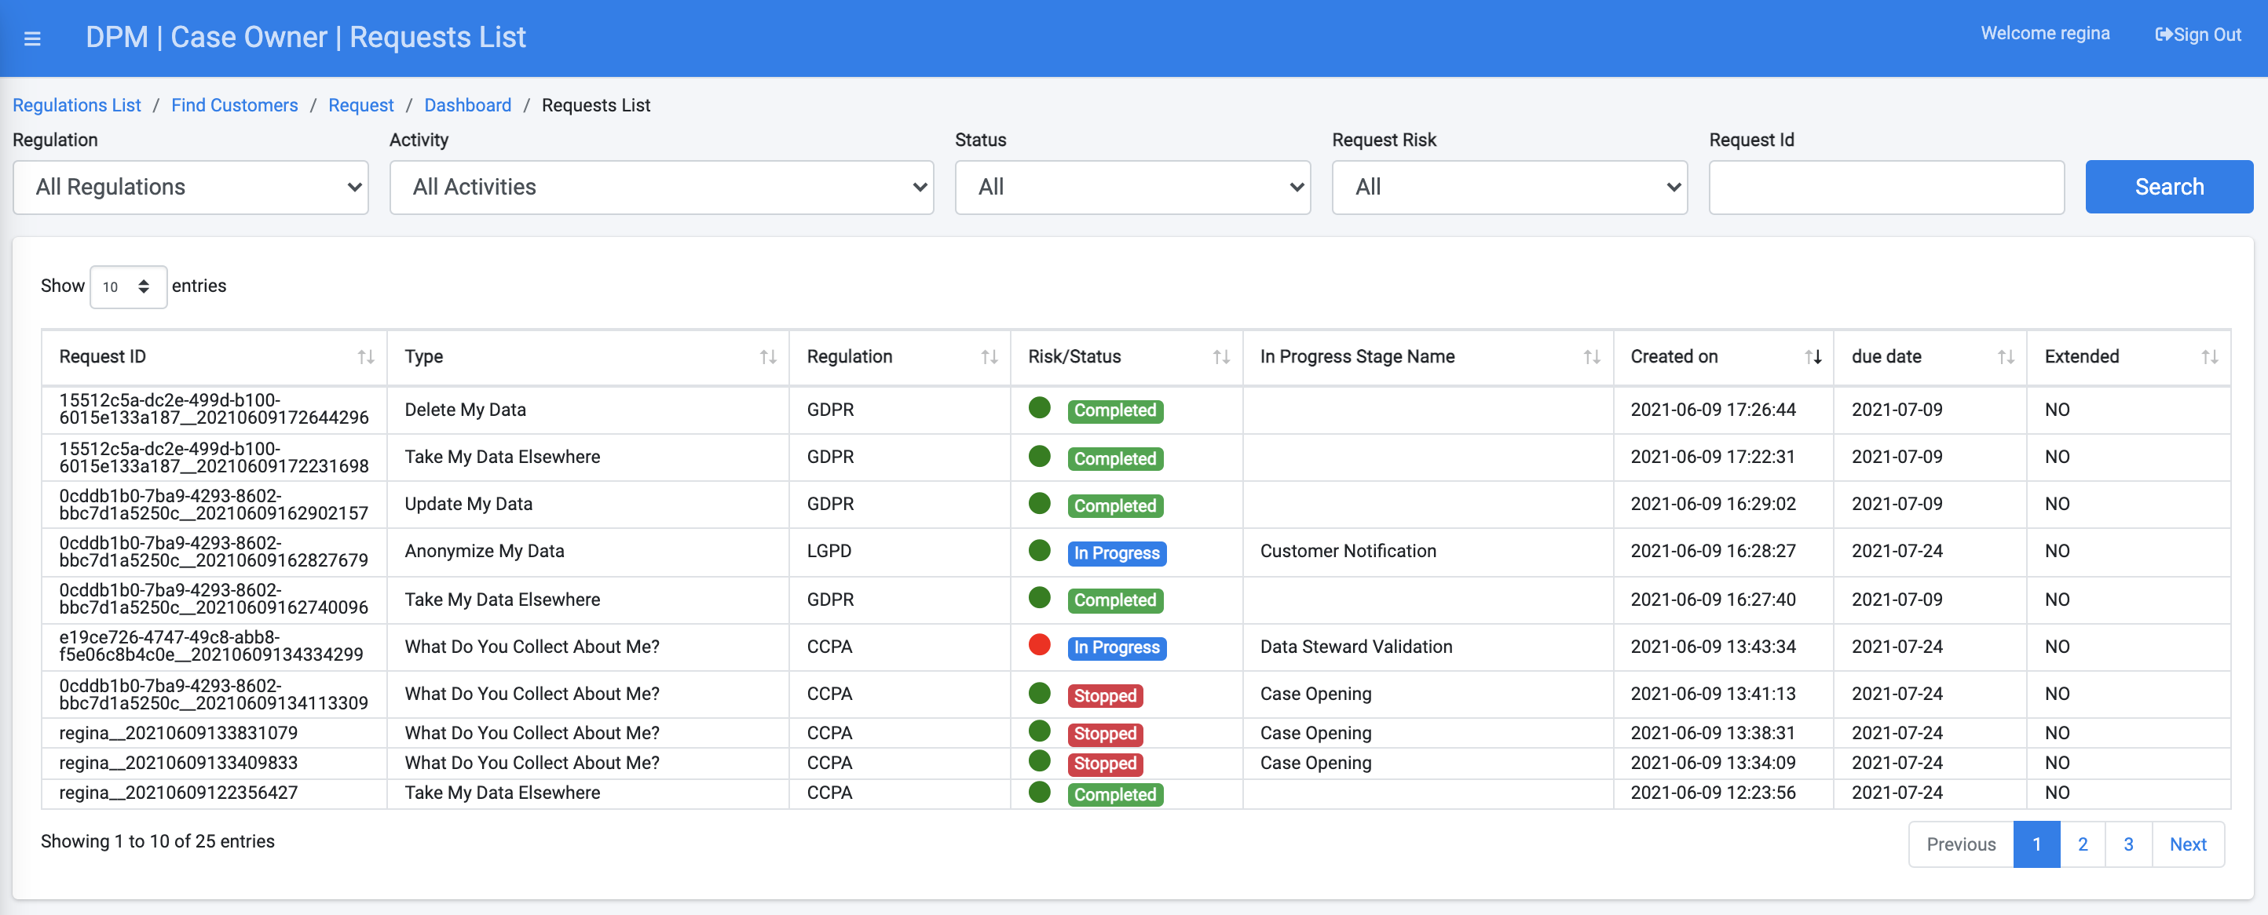2268x915 pixels.
Task: Open the All Regulations dropdown
Action: coord(190,188)
